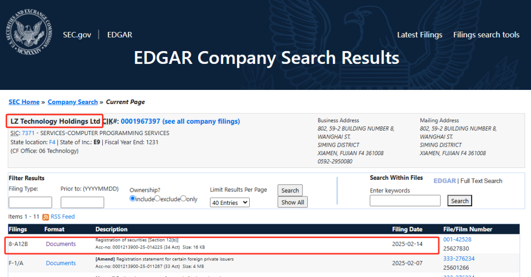Open file number 333-276234 dated 2025-02-07

(x=459, y=259)
